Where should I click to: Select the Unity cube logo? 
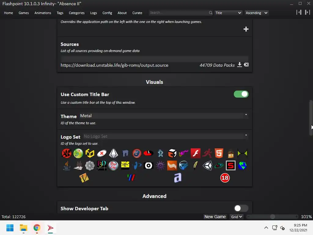coord(207,166)
